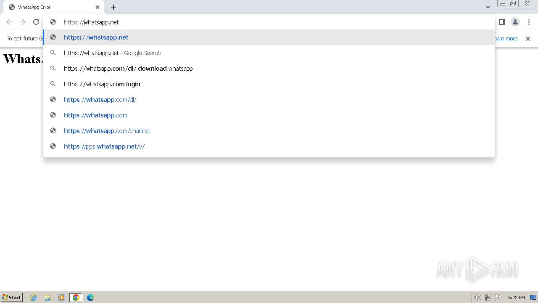Click the magnifier icon beside Google Search suggestion
The image size is (538, 303).
pos(53,53)
